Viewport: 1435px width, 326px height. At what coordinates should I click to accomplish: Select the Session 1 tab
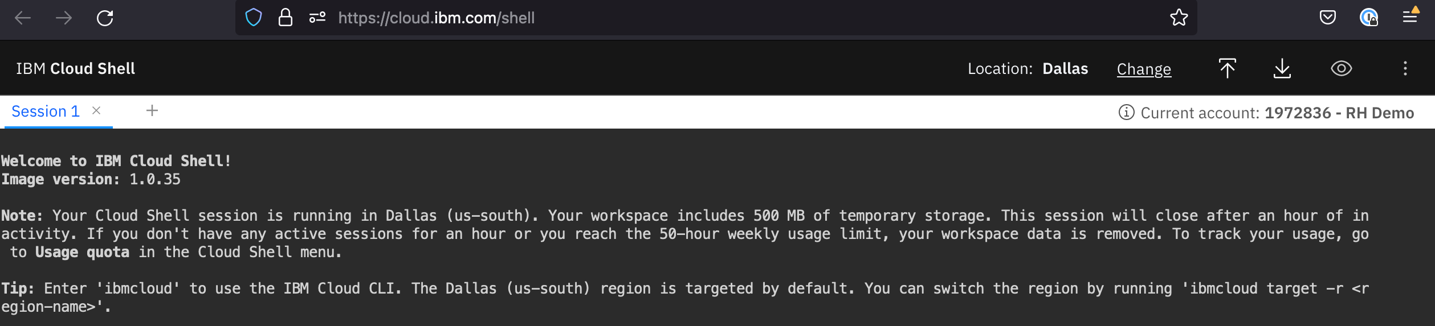click(x=46, y=112)
